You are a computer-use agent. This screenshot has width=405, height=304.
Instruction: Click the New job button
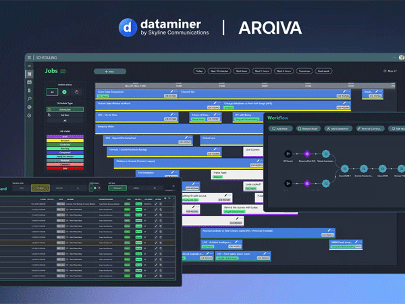(110, 72)
